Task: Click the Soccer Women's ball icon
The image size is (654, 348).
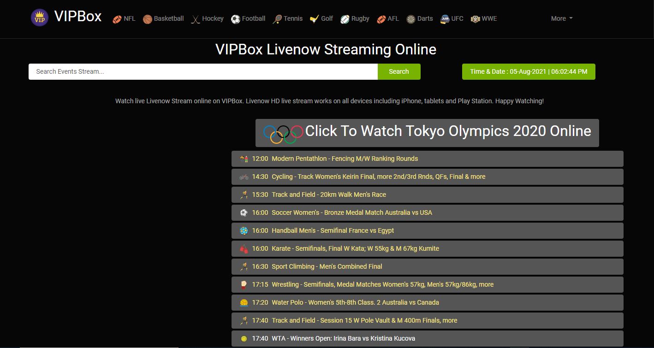Action: tap(244, 213)
